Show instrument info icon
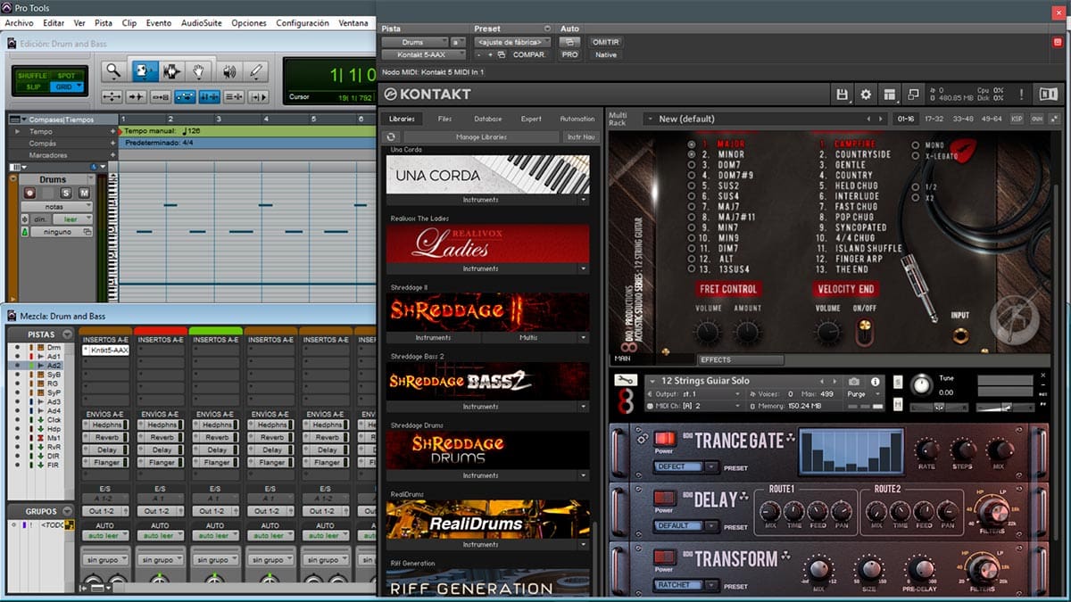Viewport: 1071px width, 602px height. (876, 381)
